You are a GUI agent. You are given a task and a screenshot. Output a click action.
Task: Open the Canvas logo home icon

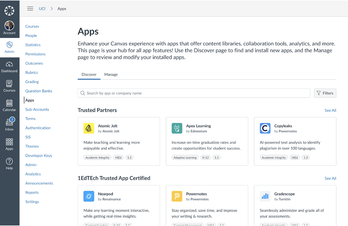click(9, 11)
